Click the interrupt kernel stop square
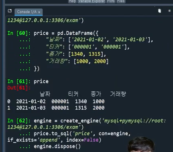Image resolution: width=173 pixels, height=152 pixels. point(169,11)
